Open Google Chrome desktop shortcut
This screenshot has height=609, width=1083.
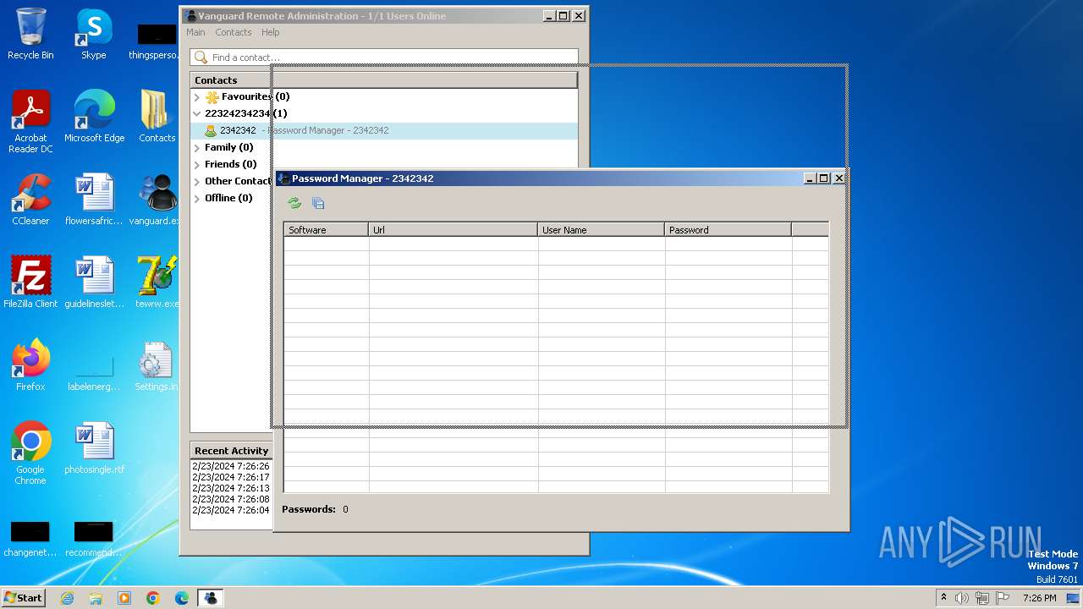point(30,453)
